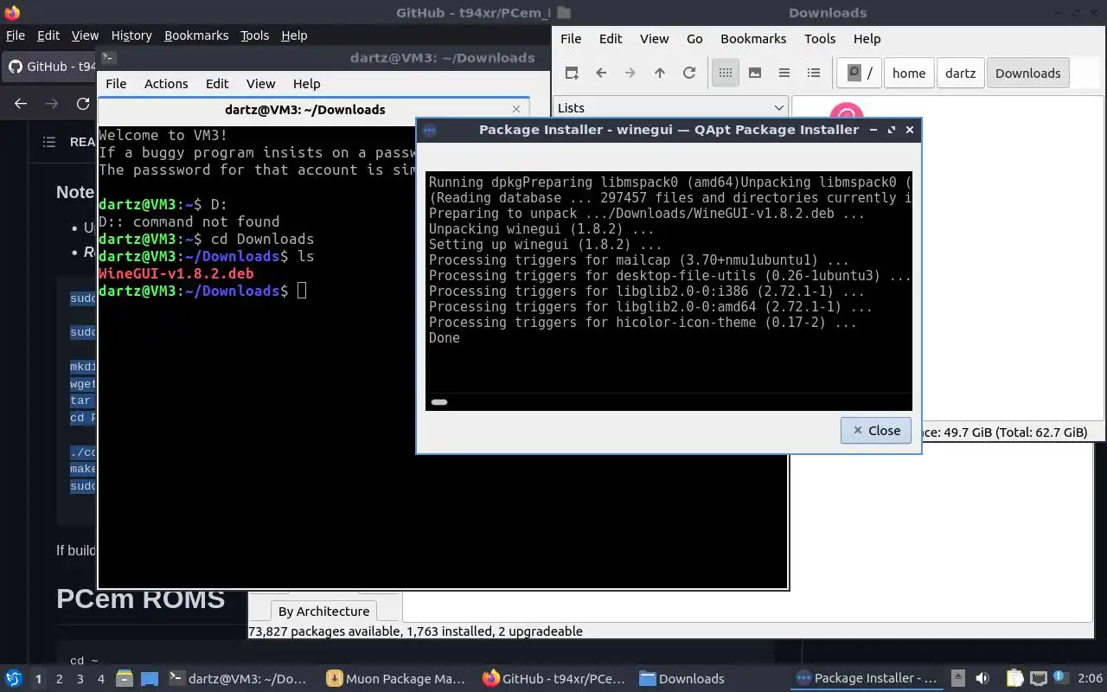Click WineGUI-v1.8.2.deb filename in terminal
This screenshot has width=1107, height=692.
(176, 273)
